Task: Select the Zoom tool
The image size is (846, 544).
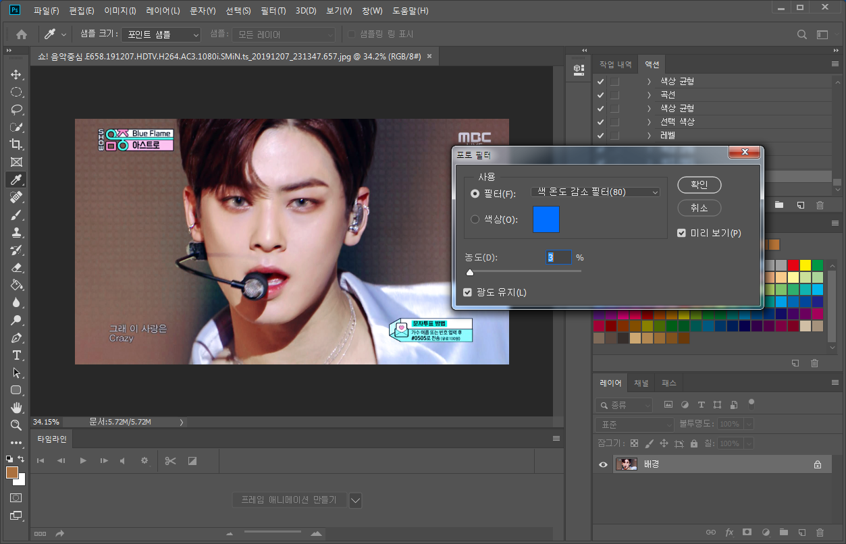Action: (16, 425)
